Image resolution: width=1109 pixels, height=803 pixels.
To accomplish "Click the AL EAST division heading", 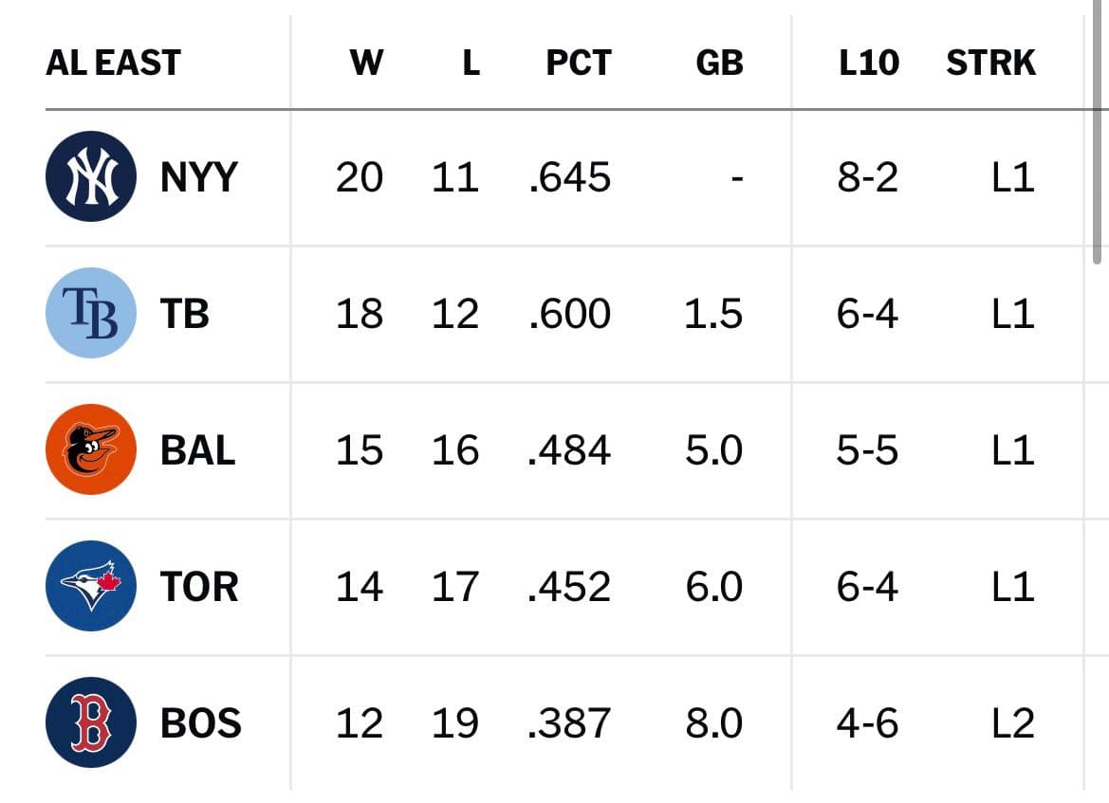I will (x=113, y=63).
